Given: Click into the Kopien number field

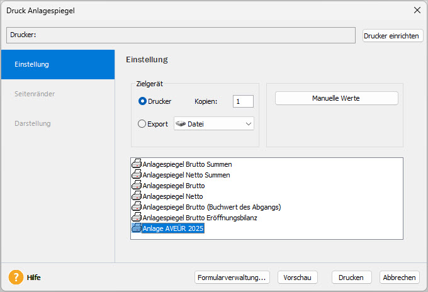Looking at the screenshot, I should click(x=242, y=101).
